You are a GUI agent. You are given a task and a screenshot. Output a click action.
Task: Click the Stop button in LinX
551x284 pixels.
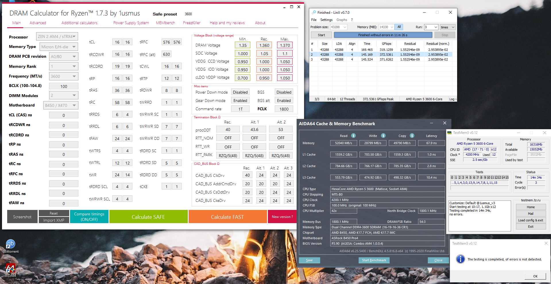tap(445, 35)
